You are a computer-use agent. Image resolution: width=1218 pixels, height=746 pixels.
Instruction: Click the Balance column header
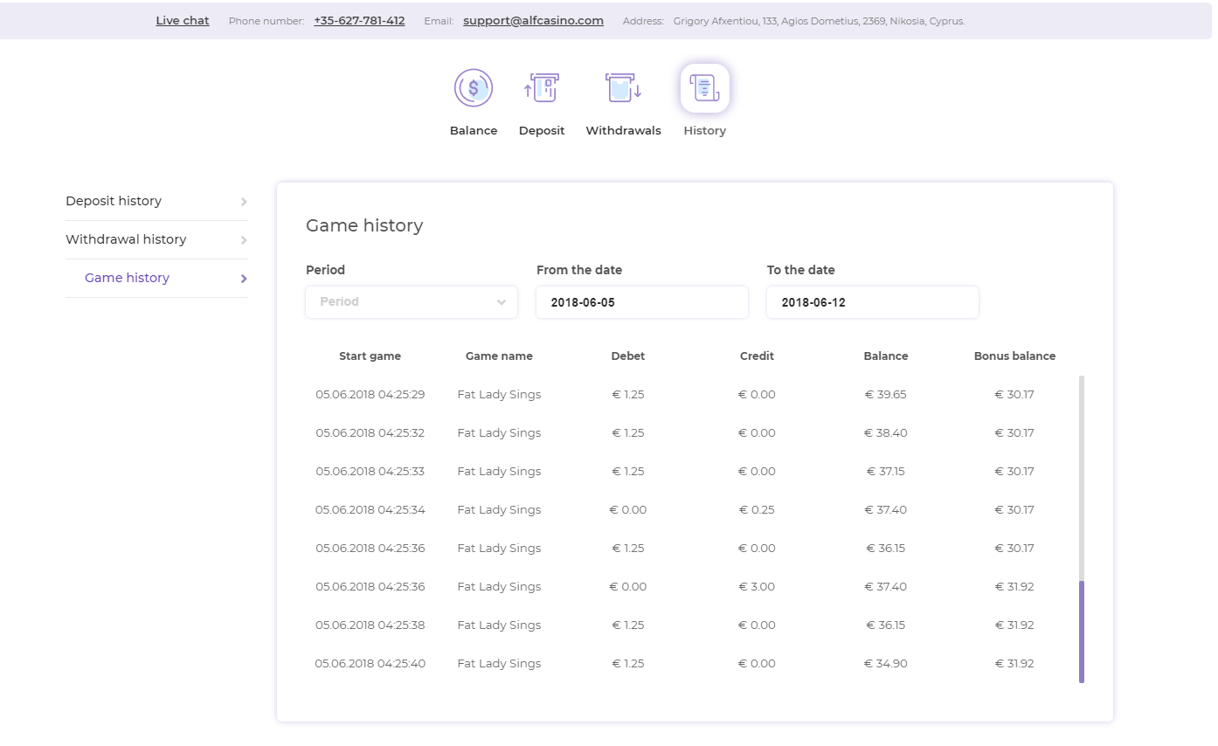coord(886,356)
